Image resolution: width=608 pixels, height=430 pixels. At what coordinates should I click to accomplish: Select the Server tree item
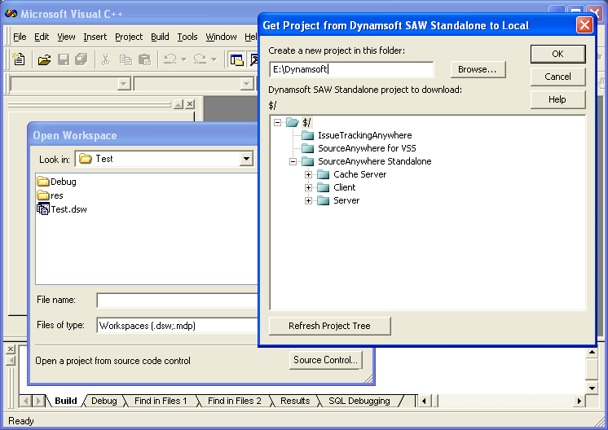[346, 200]
